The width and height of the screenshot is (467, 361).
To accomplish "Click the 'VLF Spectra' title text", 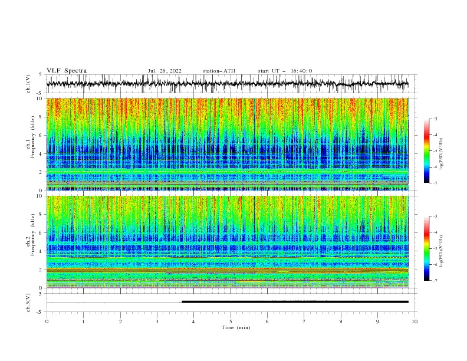I will pos(67,71).
